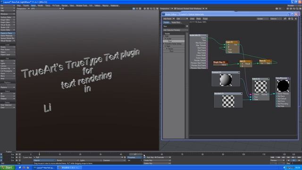Screen dimensions: 302x170
Task: Click the Windows Start button
Action: pyautogui.click(x=8, y=168)
